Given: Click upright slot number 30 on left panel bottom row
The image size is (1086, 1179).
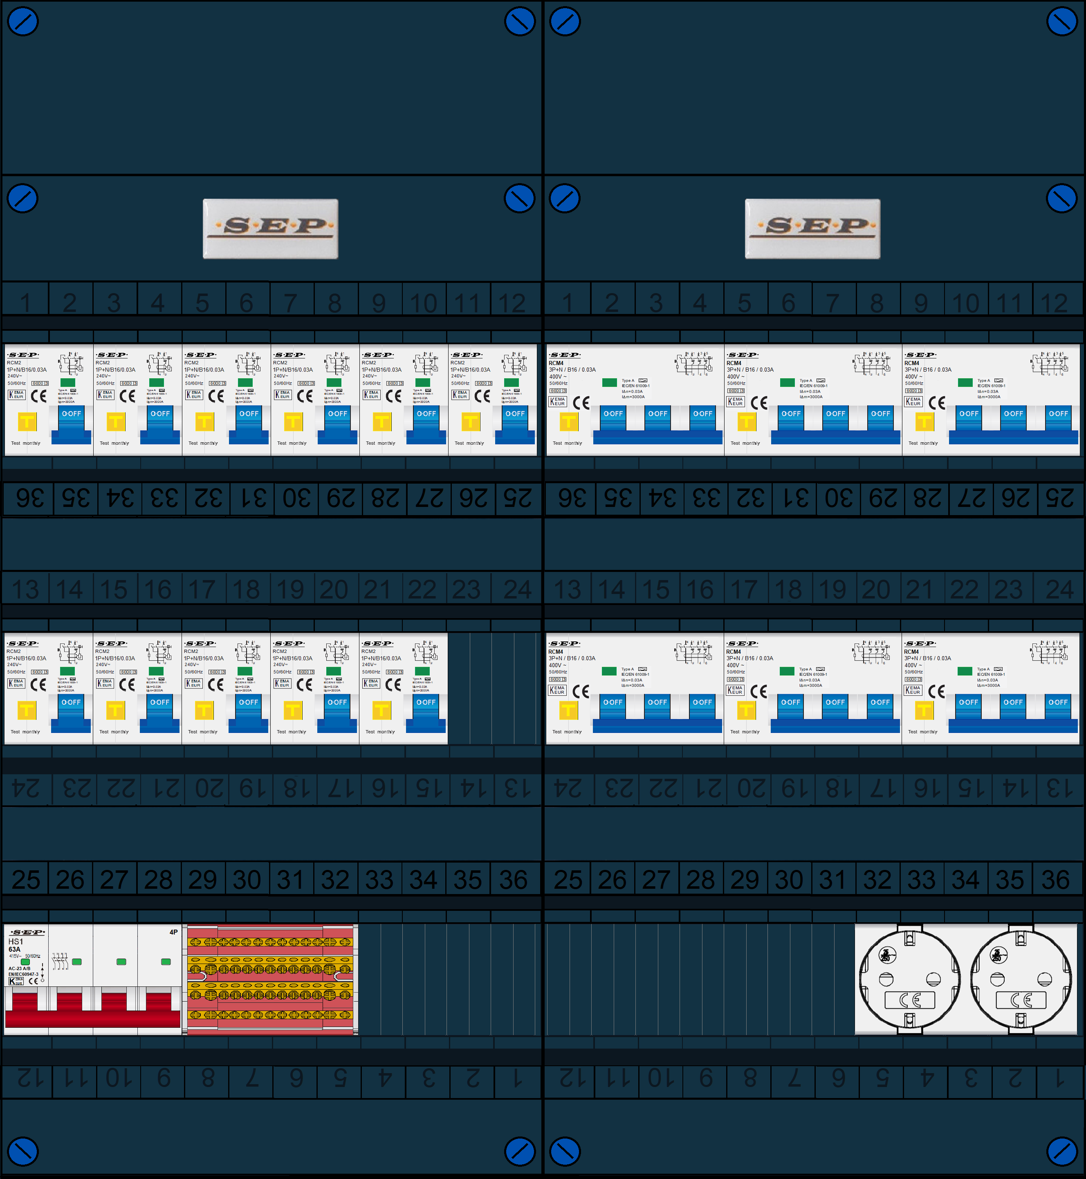Looking at the screenshot, I should click(x=247, y=879).
